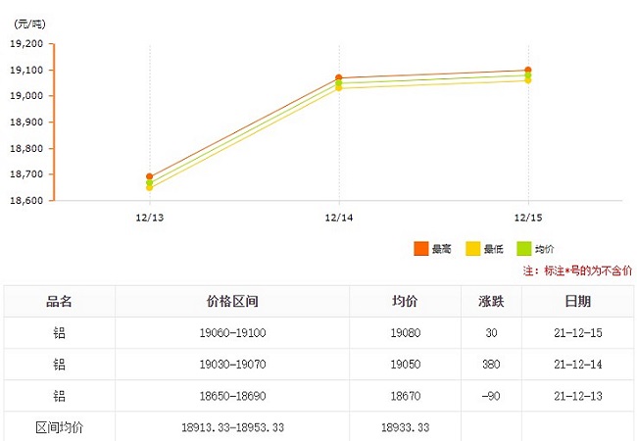The image size is (637, 441).
Task: Click the 品名 table column header
Action: [x=60, y=302]
